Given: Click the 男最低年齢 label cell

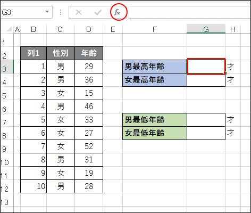Looking at the screenshot, I should 155,120.
